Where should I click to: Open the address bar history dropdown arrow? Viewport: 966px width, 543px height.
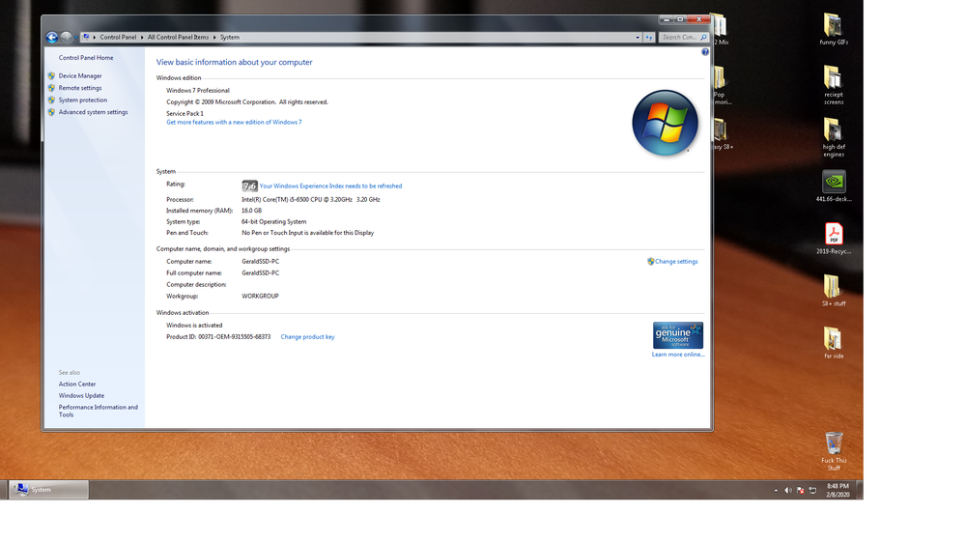click(x=638, y=38)
